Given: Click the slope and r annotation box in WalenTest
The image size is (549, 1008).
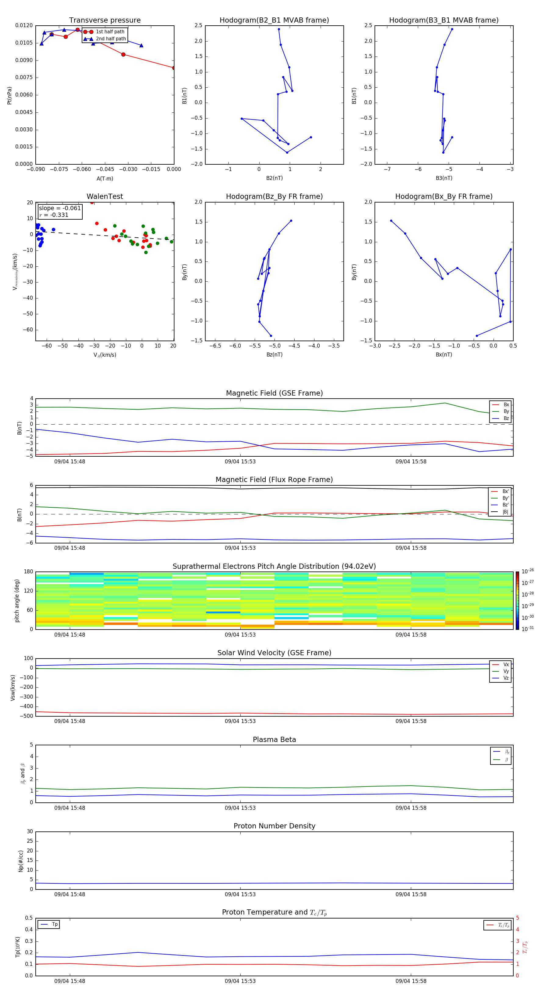Looking at the screenshot, I should tap(60, 211).
